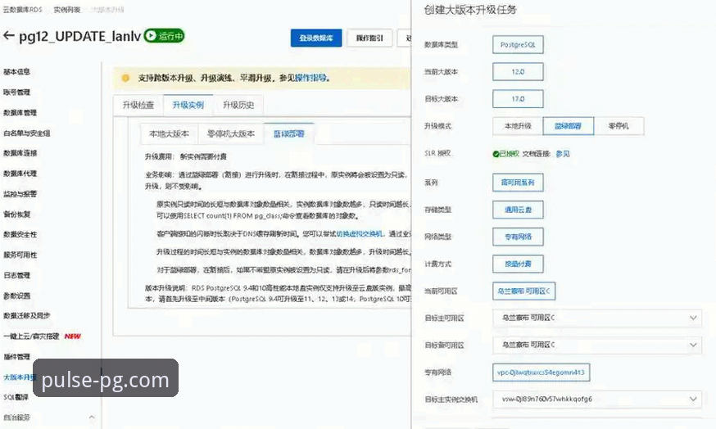Open 数据库管理 in the sidebar
This screenshot has height=429, width=716.
point(20,113)
